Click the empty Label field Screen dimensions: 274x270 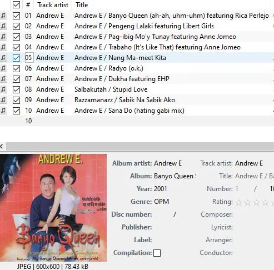pyautogui.click(x=175, y=240)
